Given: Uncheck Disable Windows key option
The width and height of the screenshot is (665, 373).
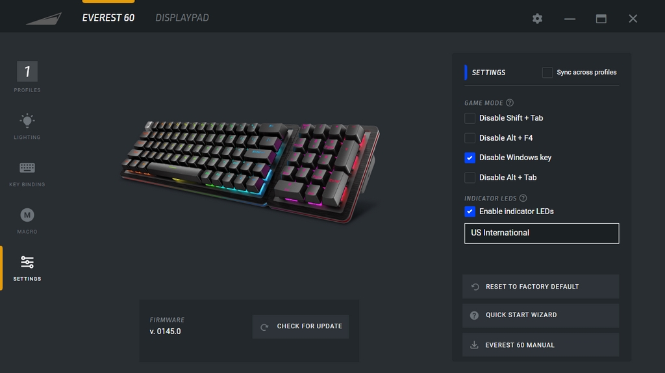Looking at the screenshot, I should tap(470, 158).
